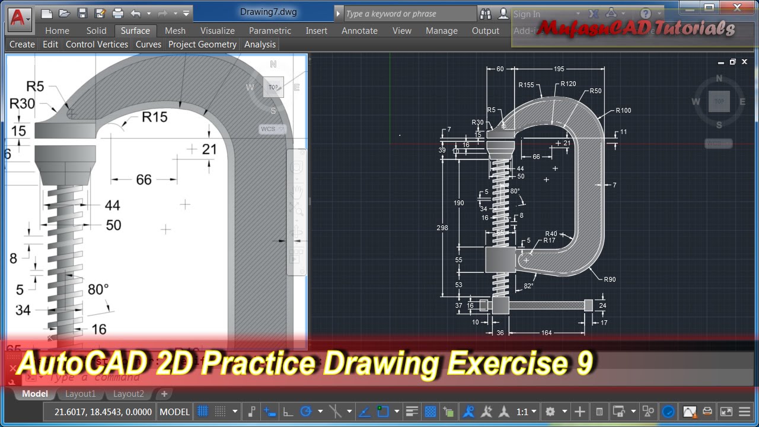Viewport: 759px width, 427px height.
Task: Plot the drawing with the printer icon
Action: coord(117,13)
